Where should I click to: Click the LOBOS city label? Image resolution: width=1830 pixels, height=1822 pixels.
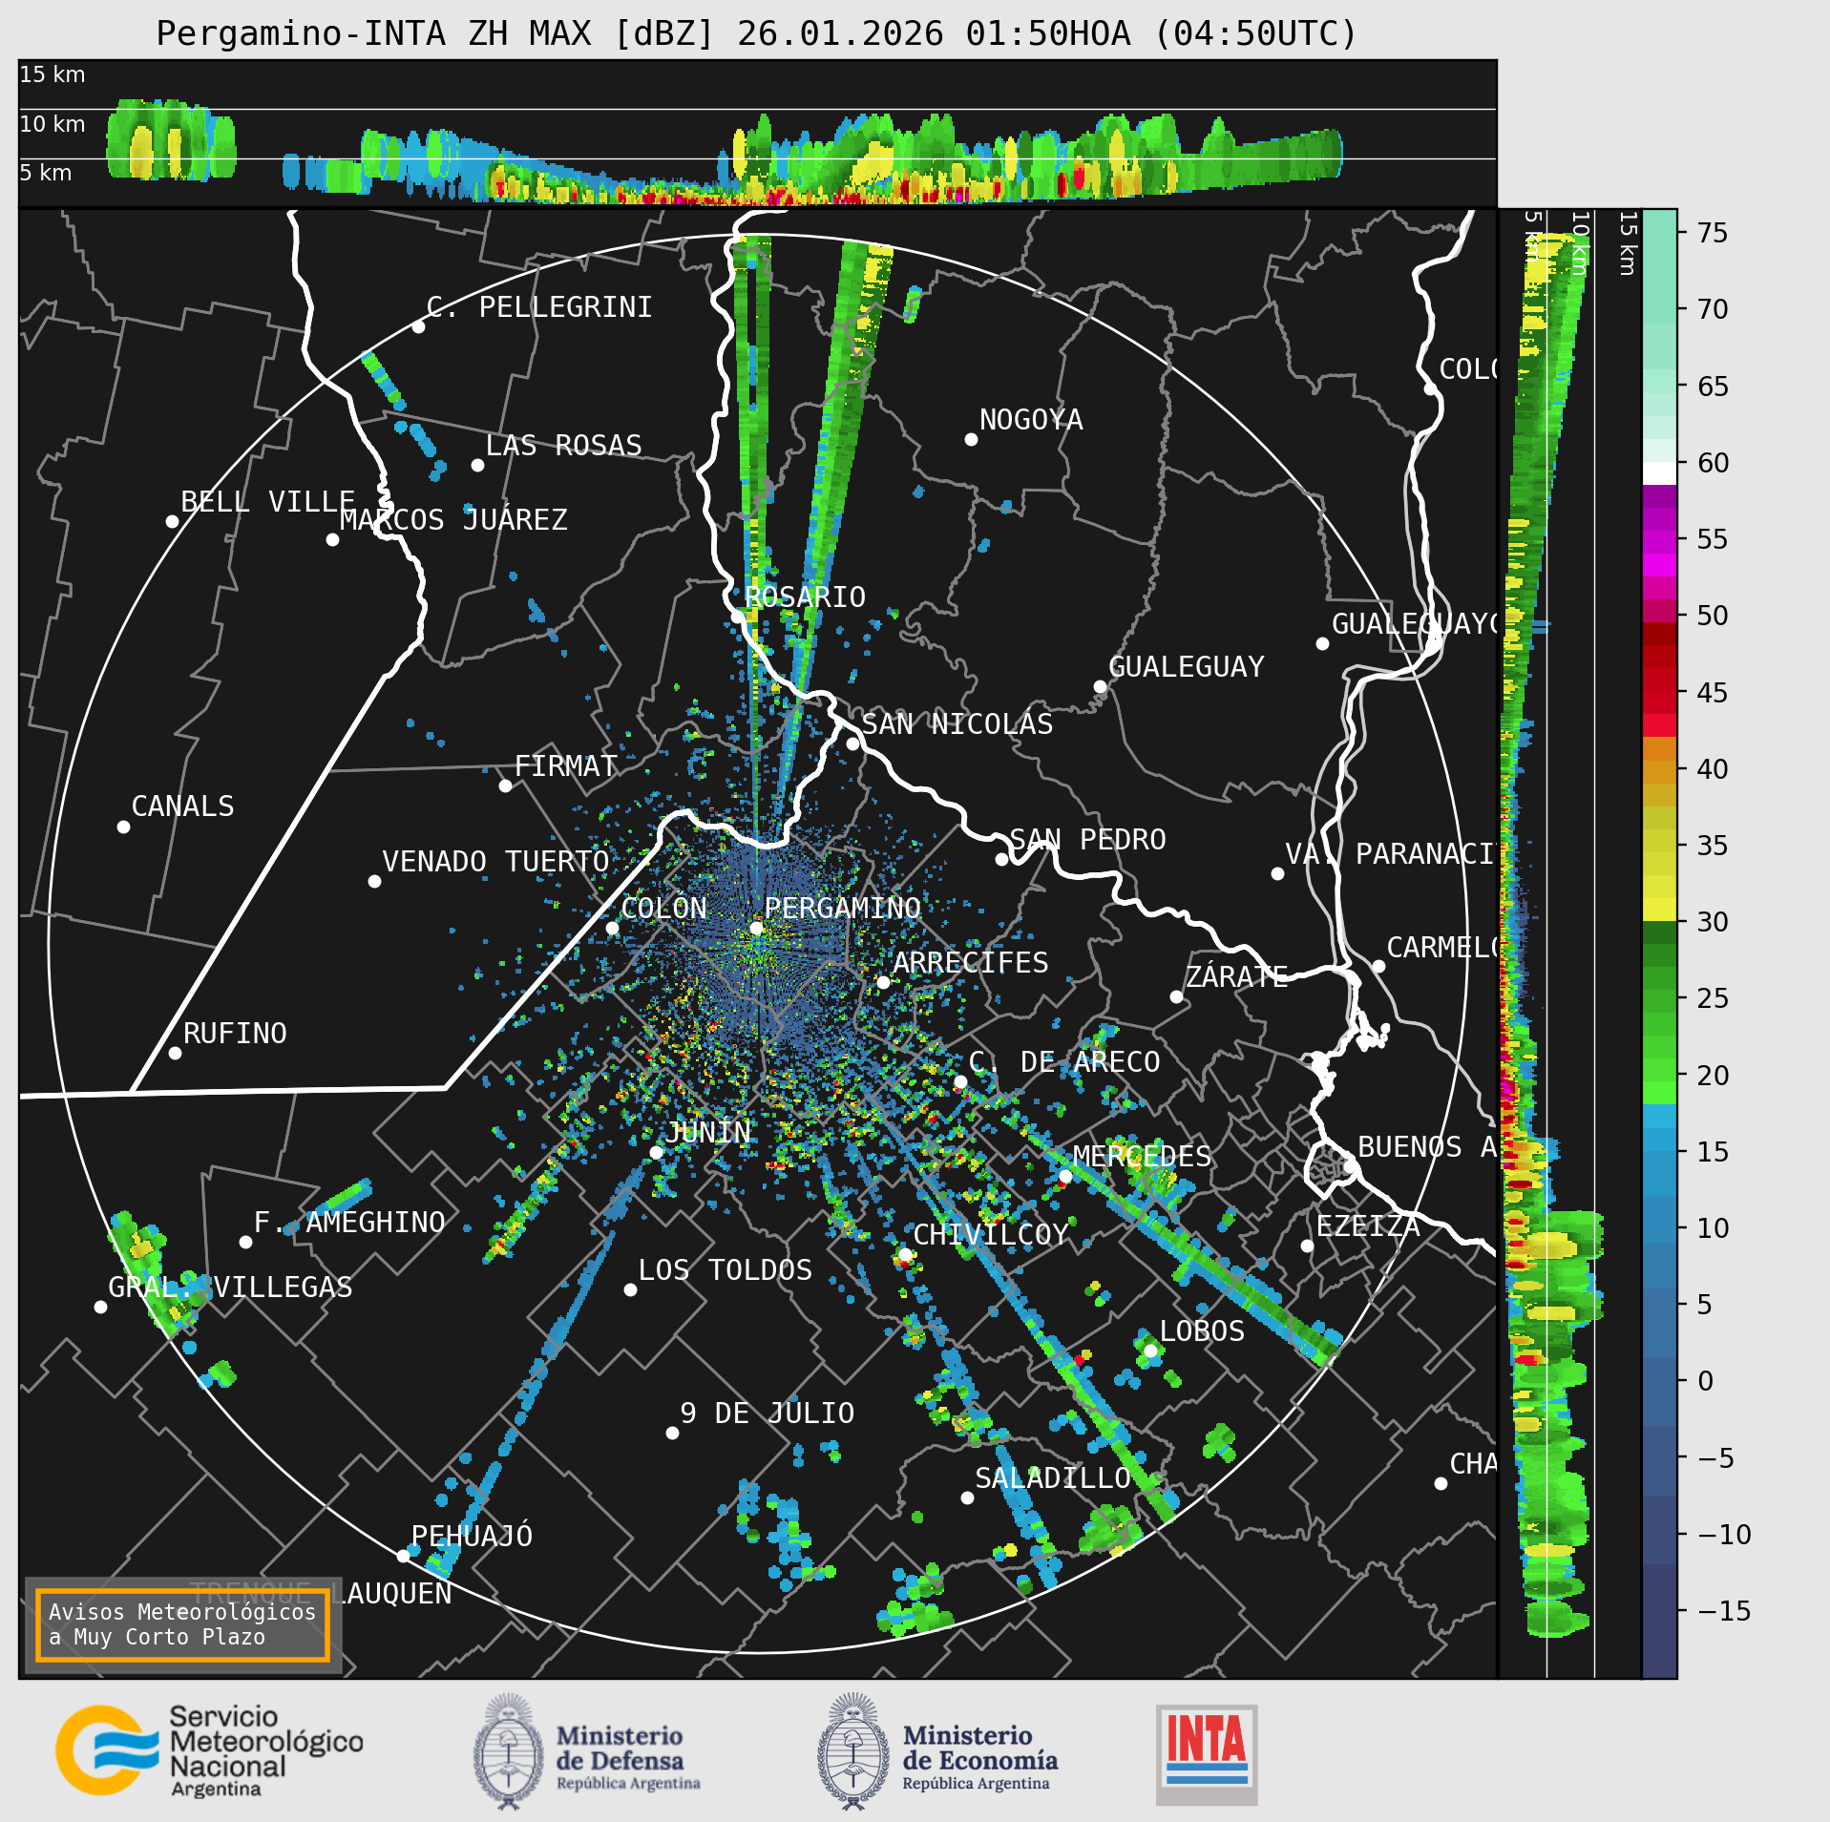[x=1202, y=1330]
